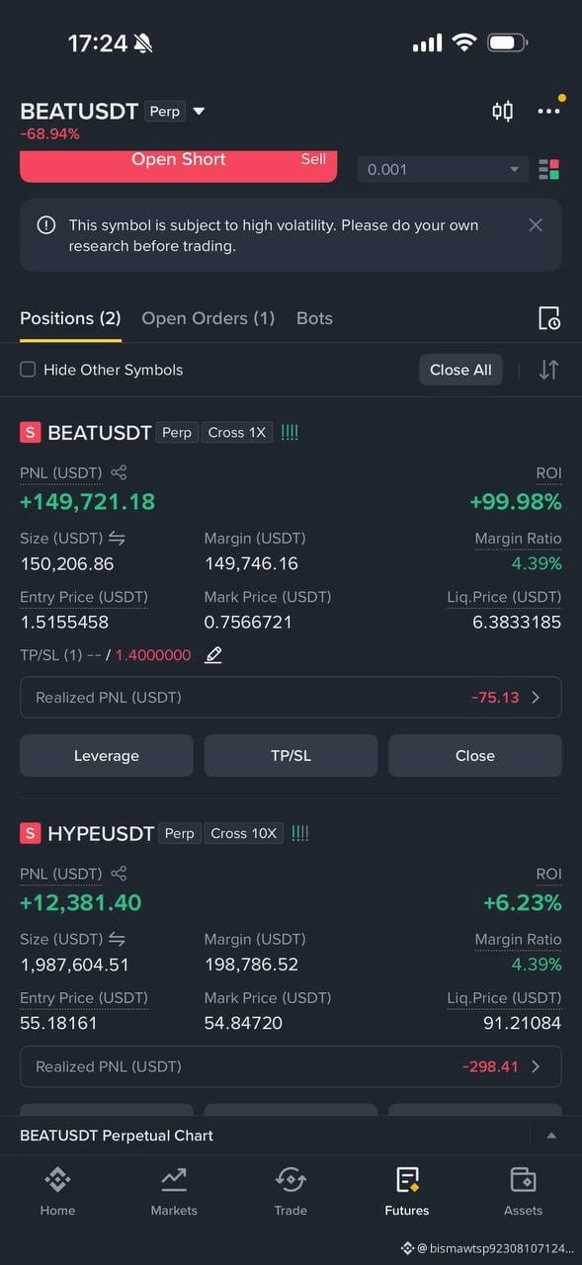The image size is (582, 1265).
Task: Dismiss the high volatility notice
Action: coord(536,225)
